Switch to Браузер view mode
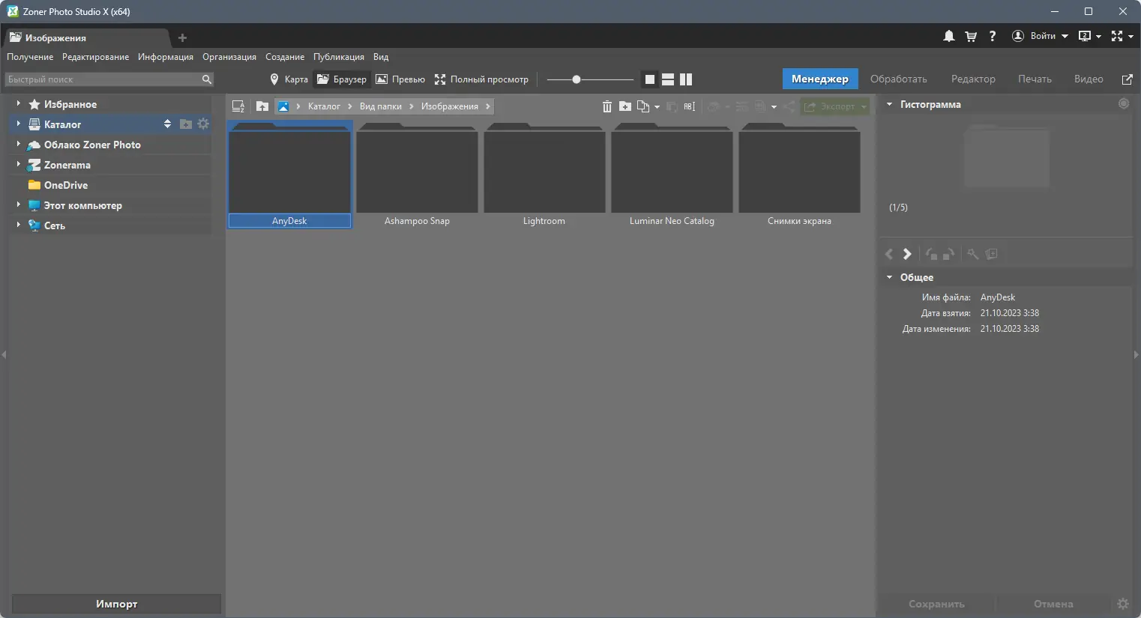 coord(342,79)
